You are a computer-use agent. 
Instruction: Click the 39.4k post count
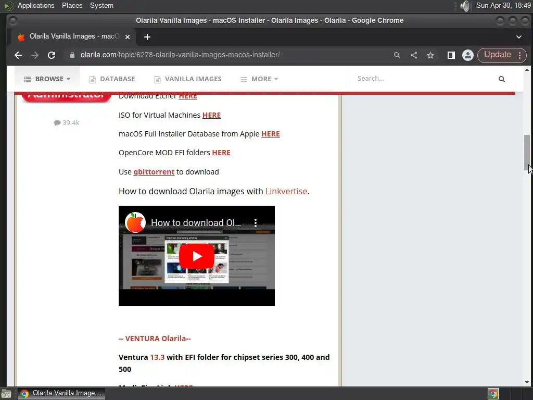(67, 123)
